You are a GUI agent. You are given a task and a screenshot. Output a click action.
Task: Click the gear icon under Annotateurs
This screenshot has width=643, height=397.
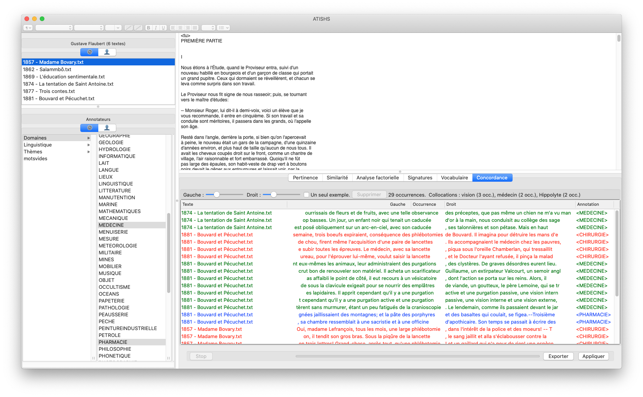(90, 128)
